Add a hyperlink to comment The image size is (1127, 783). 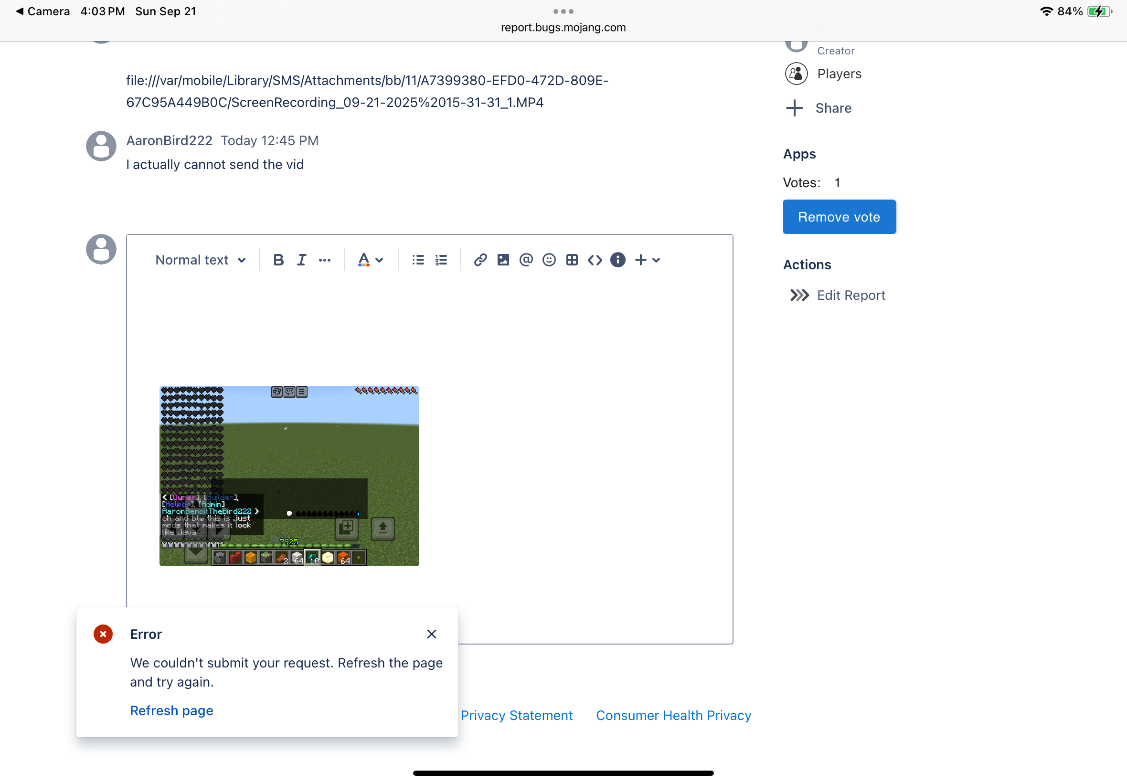click(480, 260)
